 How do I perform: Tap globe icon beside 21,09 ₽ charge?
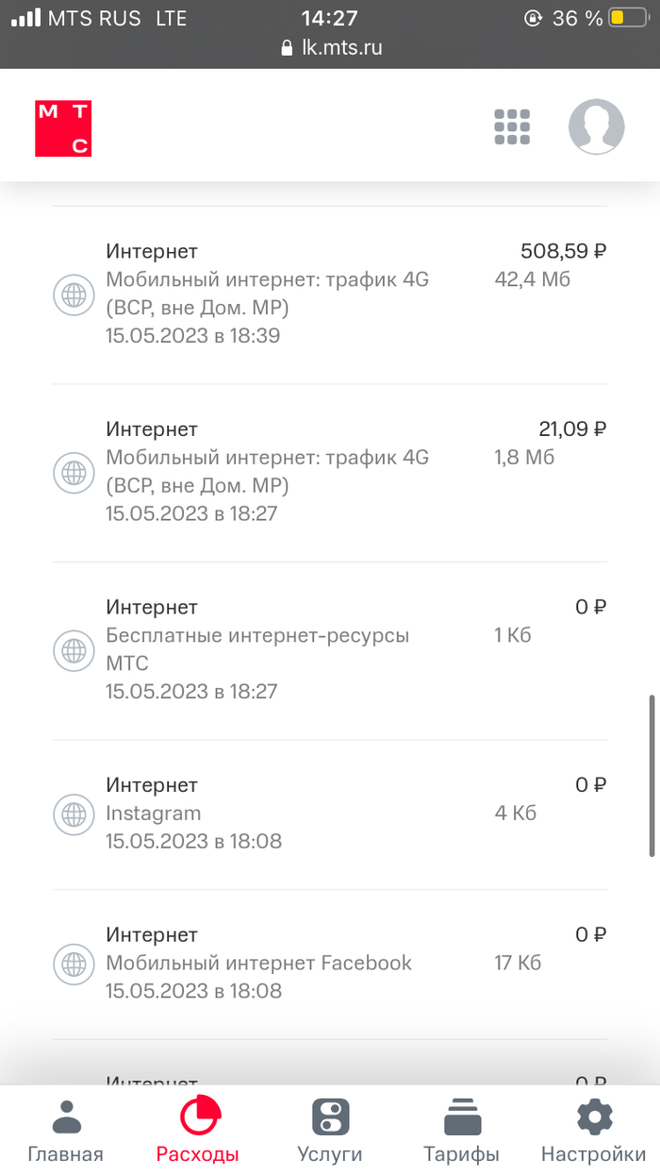74,472
